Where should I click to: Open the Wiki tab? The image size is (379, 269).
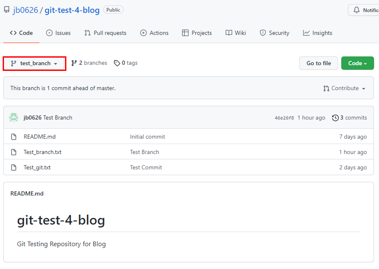click(236, 33)
